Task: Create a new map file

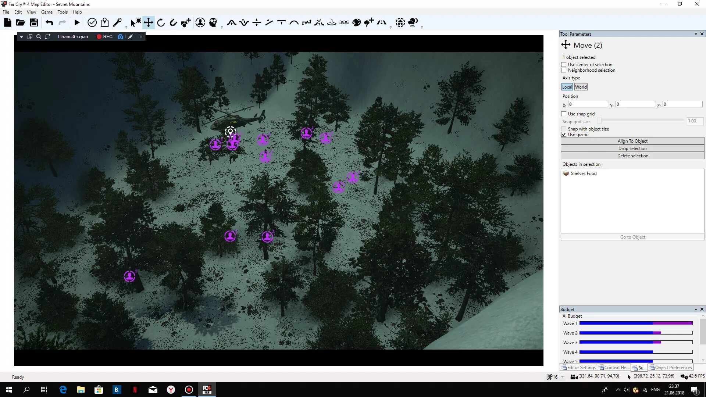Action: [x=8, y=23]
